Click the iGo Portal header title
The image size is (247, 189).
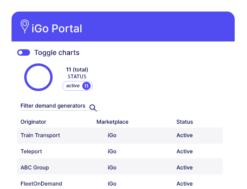tap(57, 28)
